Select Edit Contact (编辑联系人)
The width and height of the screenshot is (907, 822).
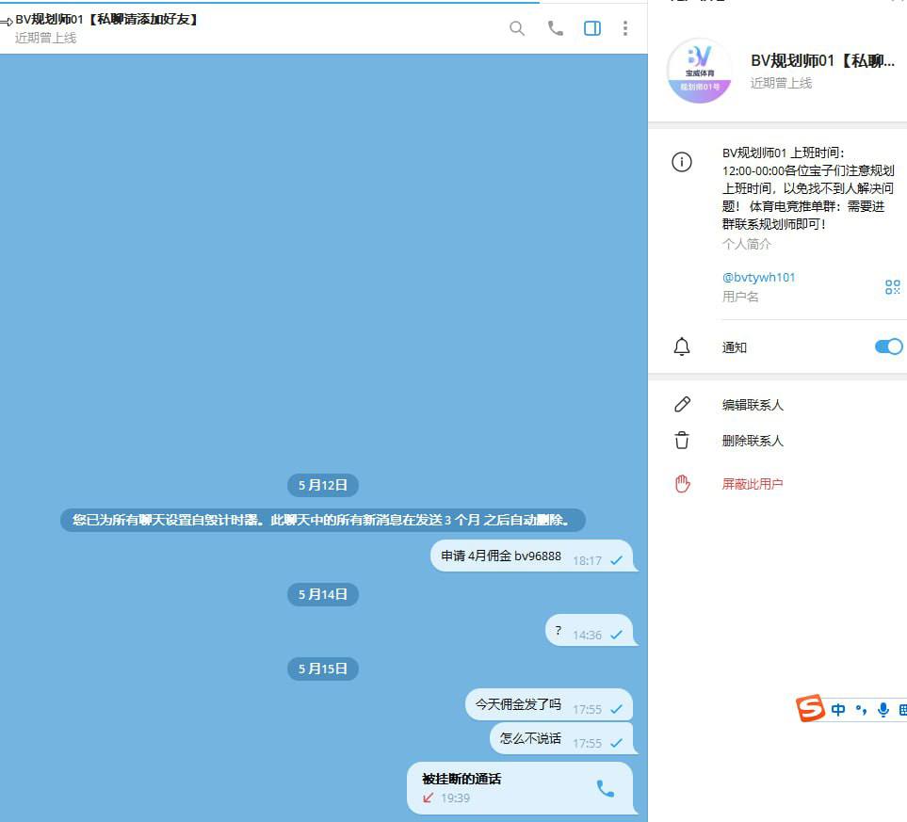point(753,405)
